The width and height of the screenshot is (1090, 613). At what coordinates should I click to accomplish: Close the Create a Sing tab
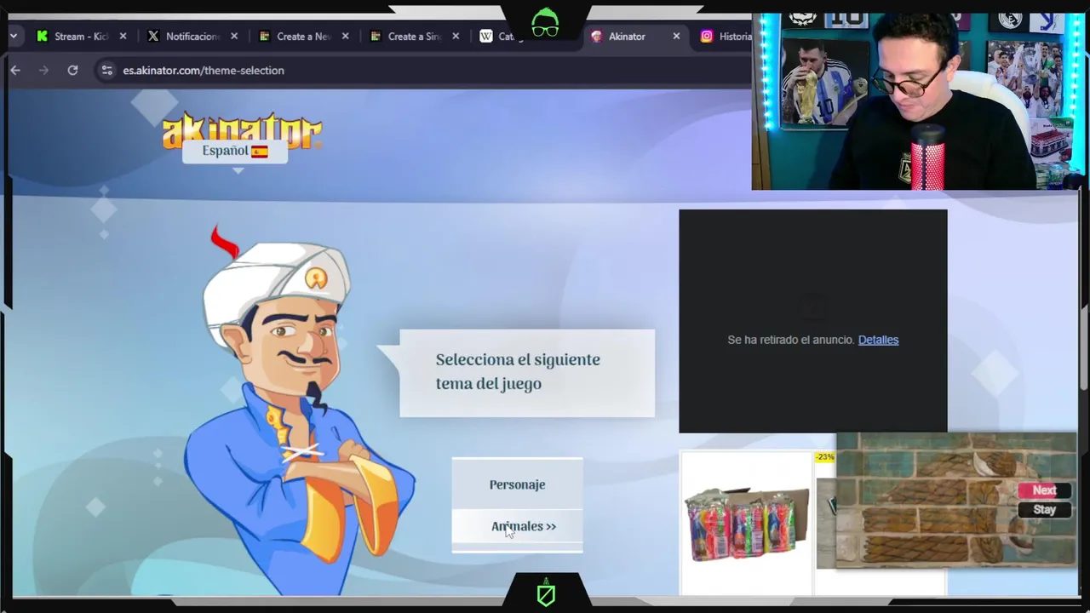456,36
